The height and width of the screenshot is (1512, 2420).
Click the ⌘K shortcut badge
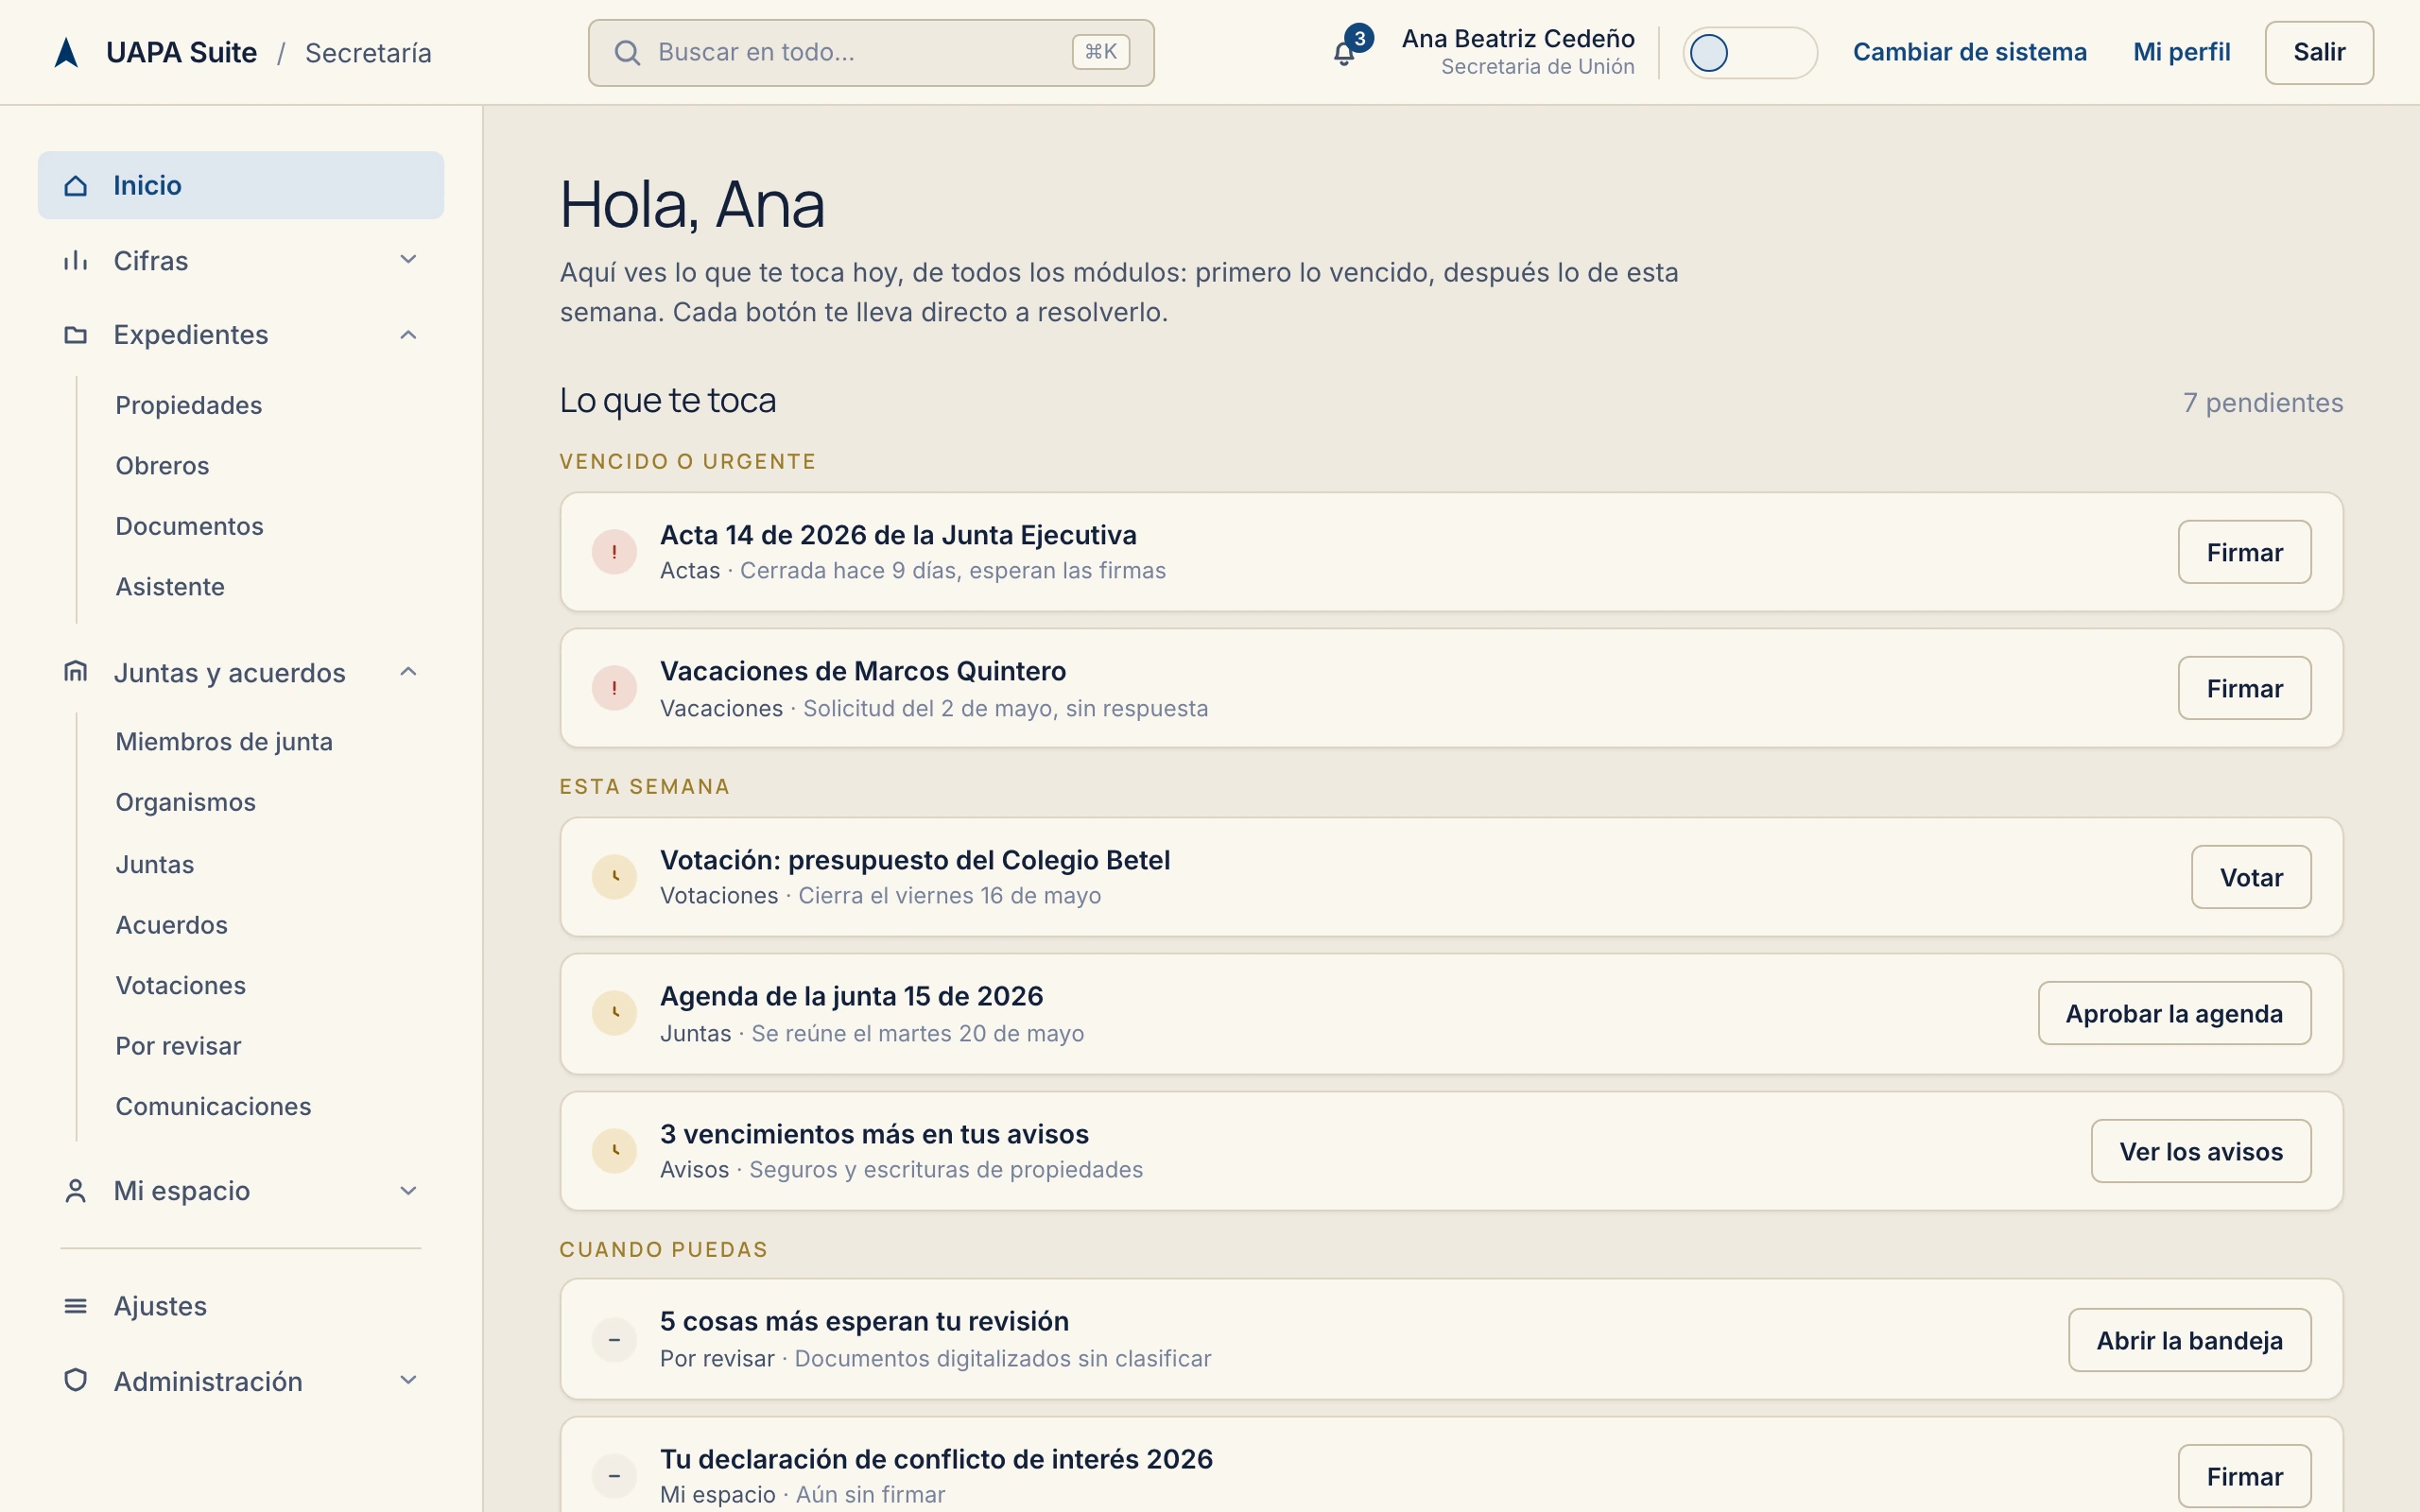pyautogui.click(x=1101, y=52)
